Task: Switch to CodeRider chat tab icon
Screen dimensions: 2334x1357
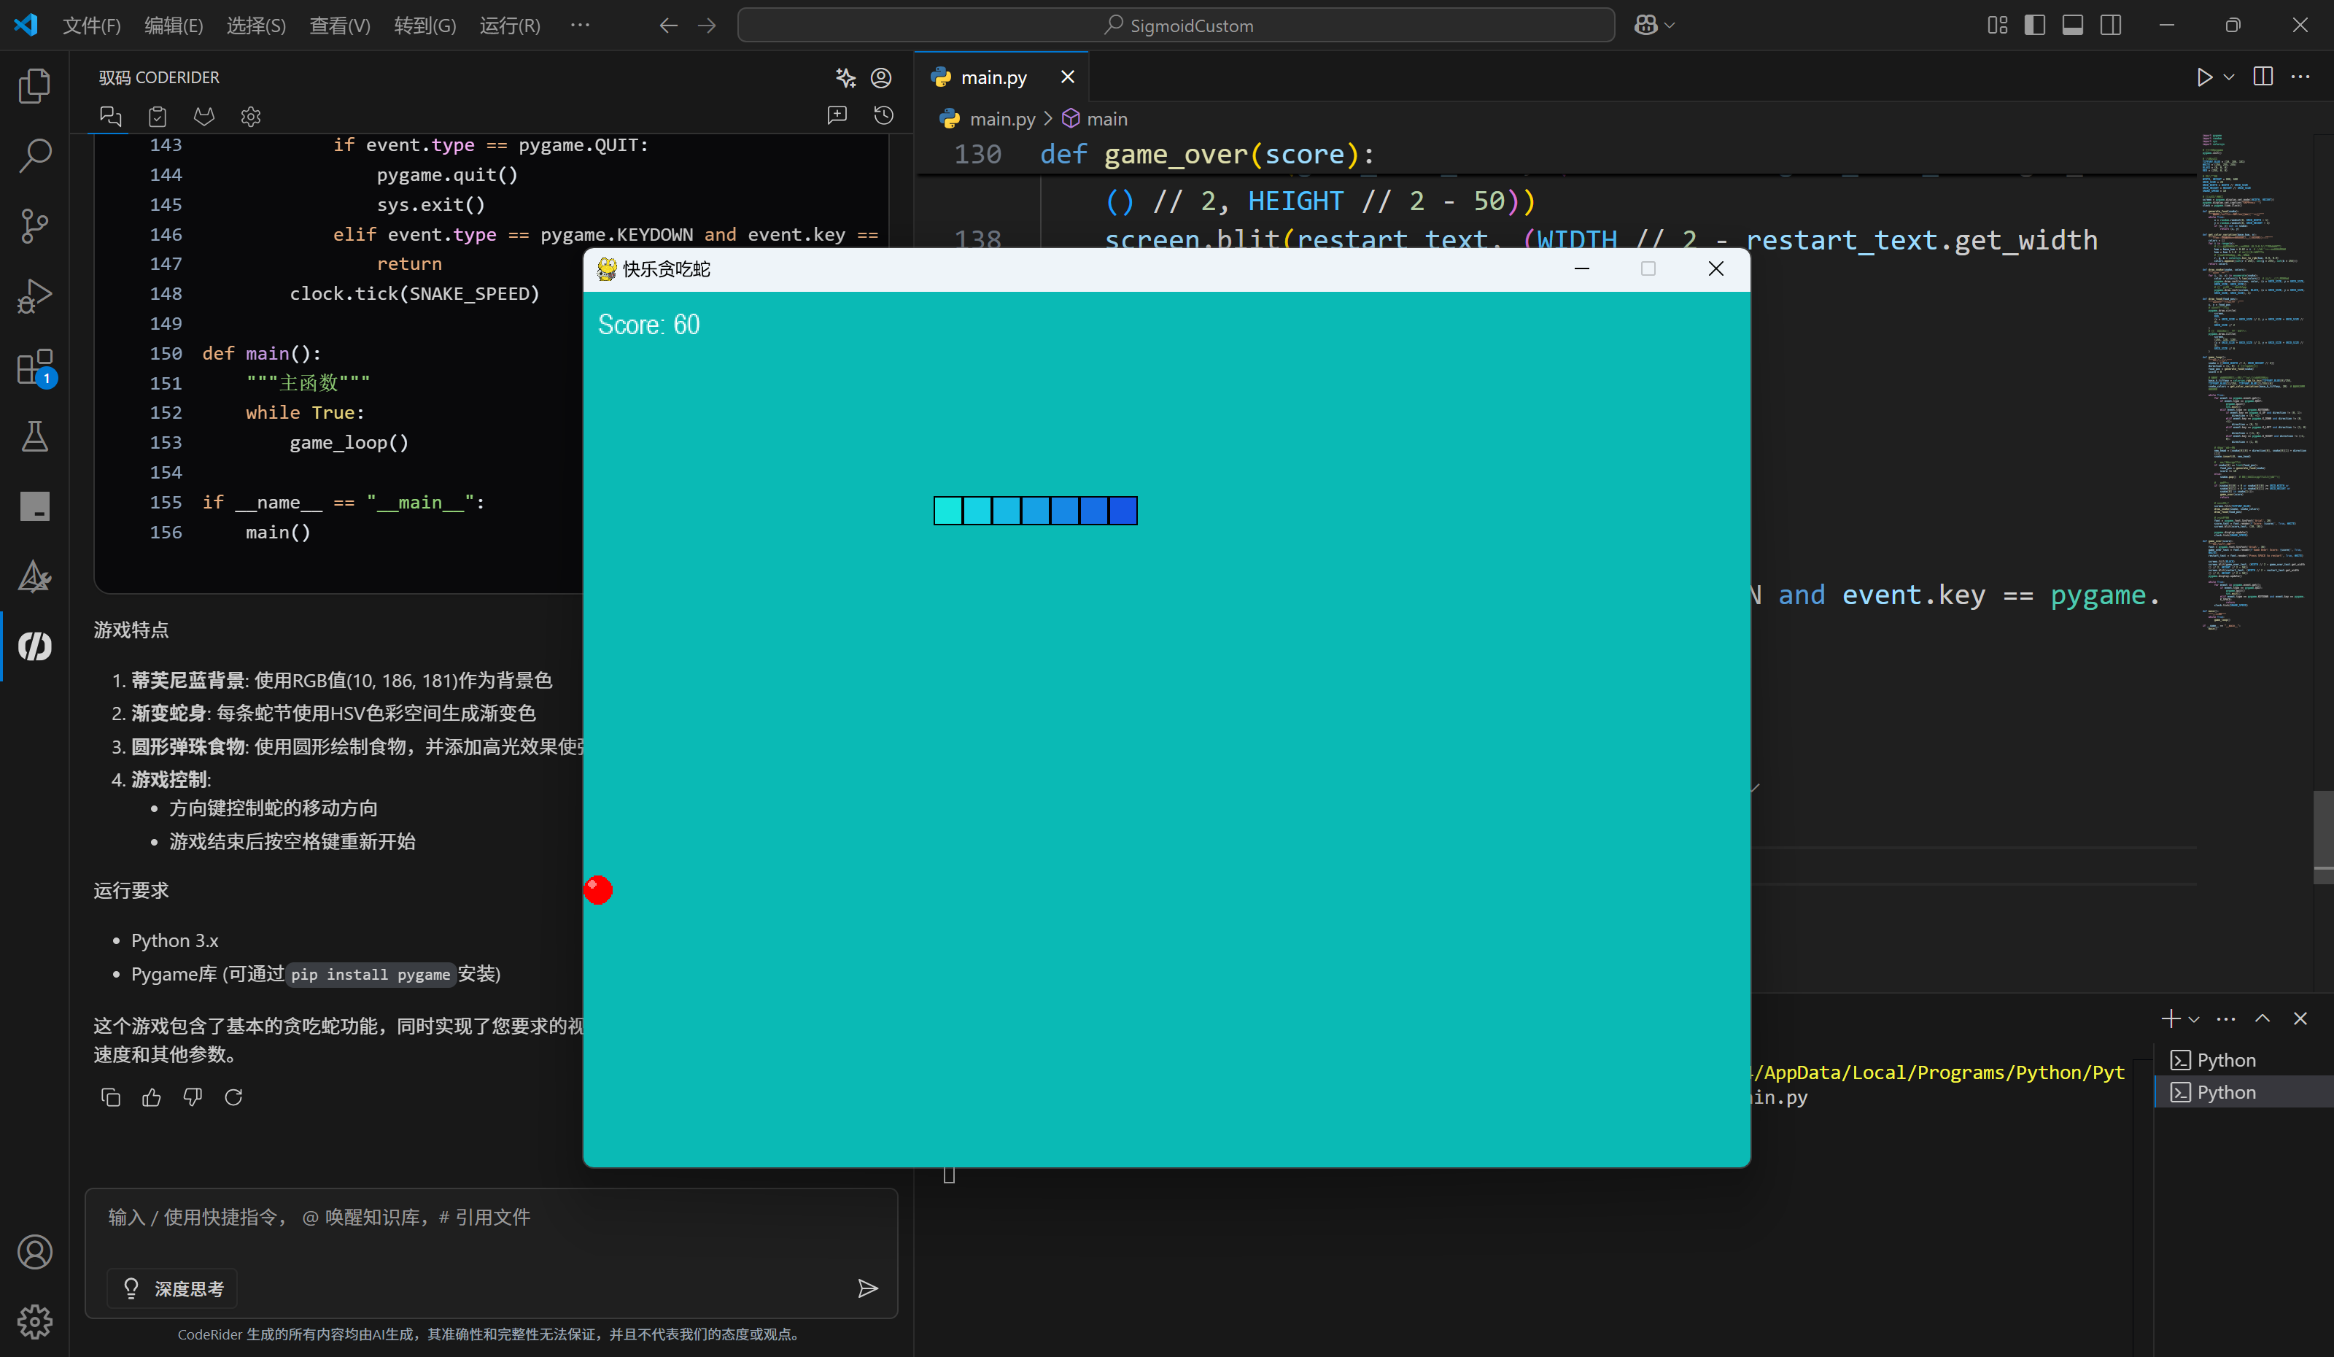Action: tap(110, 116)
